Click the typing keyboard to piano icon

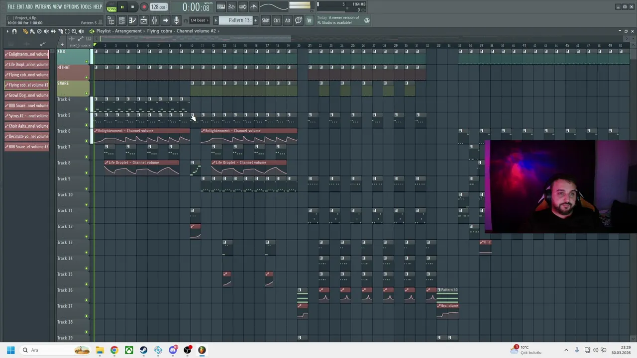221,6
